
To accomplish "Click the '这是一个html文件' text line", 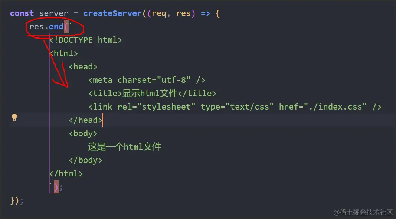I will tap(124, 147).
